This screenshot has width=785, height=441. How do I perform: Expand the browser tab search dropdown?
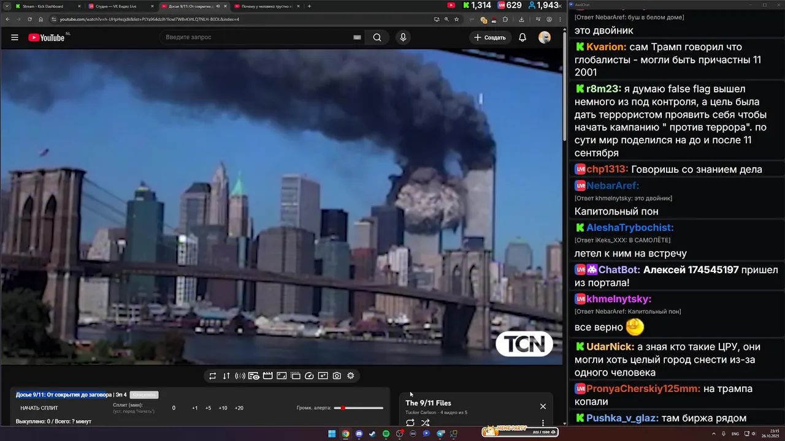pos(6,6)
